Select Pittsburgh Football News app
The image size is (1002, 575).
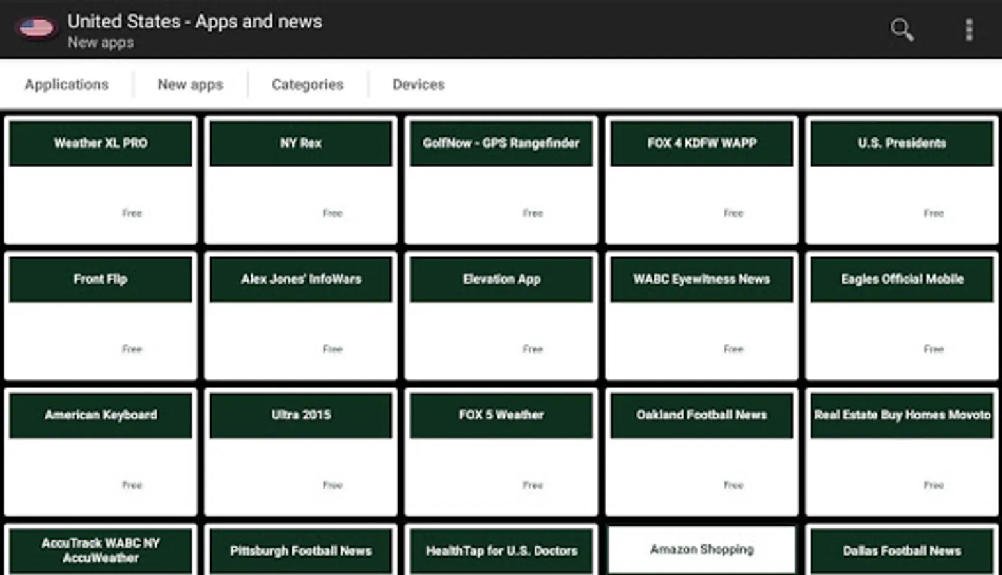tap(301, 550)
